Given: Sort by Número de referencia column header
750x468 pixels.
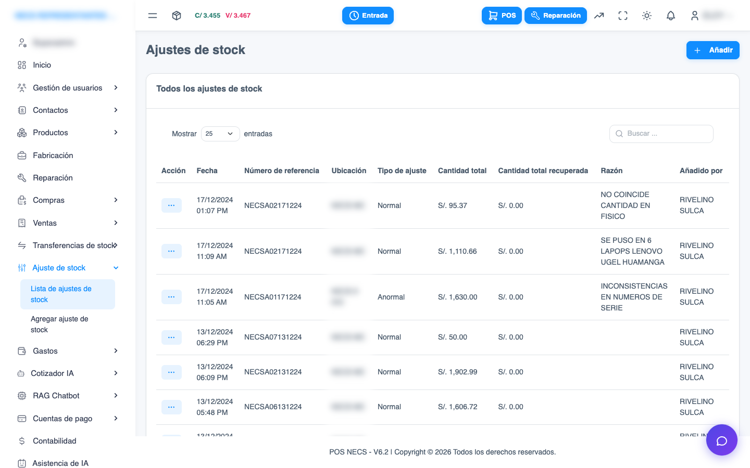Looking at the screenshot, I should [282, 171].
